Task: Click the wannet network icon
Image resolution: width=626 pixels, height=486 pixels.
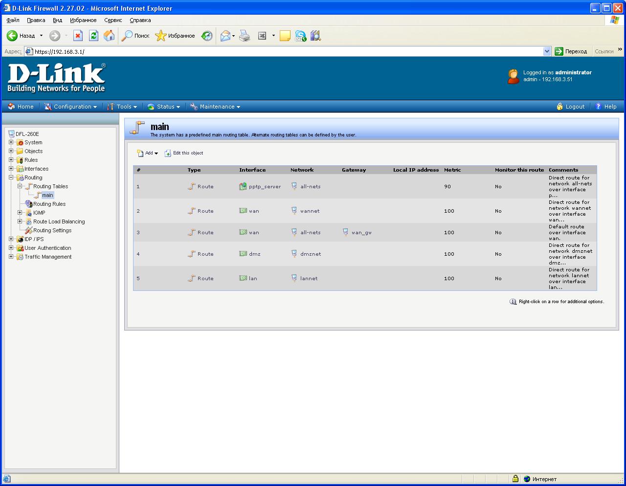Action: pos(294,211)
